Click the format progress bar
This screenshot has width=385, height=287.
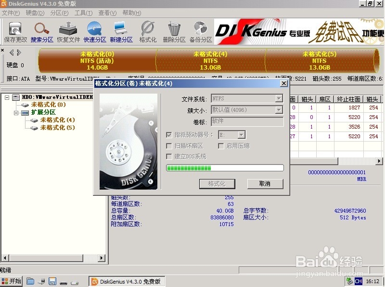[x=225, y=168]
